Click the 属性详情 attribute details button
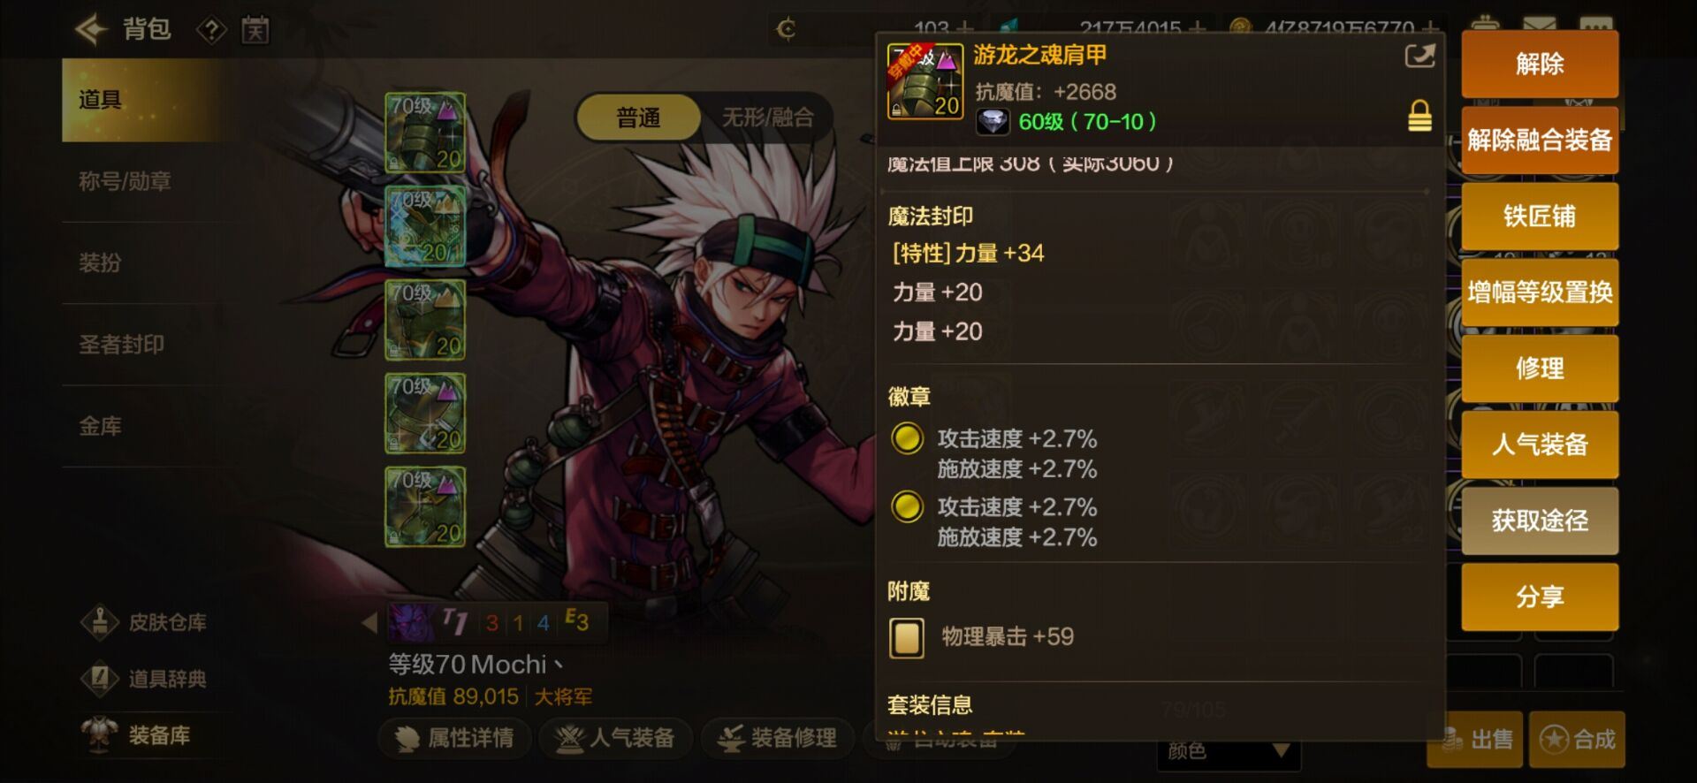Viewport: 1697px width, 783px height. pyautogui.click(x=455, y=738)
